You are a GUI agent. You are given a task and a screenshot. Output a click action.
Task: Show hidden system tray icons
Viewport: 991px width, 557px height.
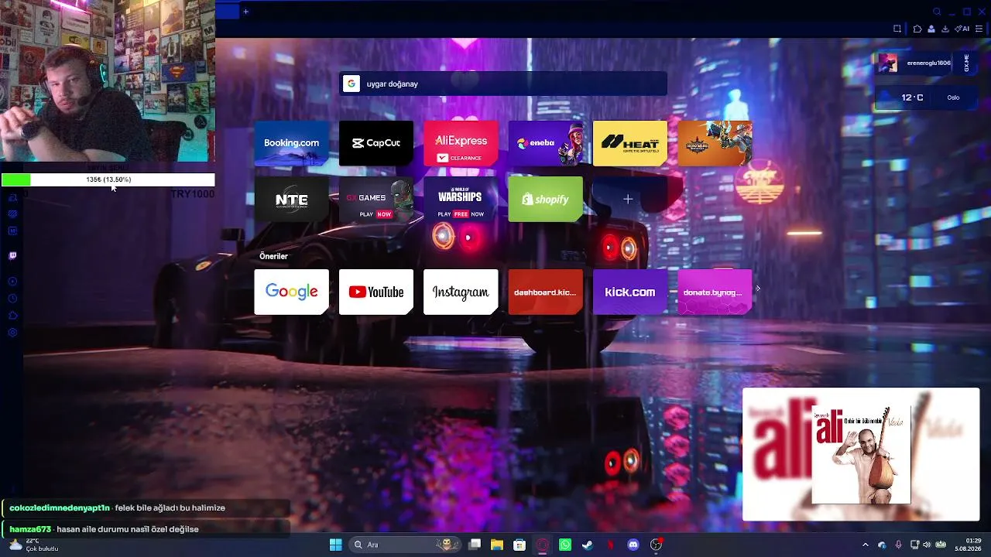pos(866,545)
